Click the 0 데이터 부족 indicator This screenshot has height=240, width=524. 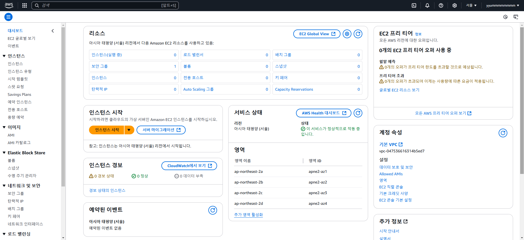[189, 176]
